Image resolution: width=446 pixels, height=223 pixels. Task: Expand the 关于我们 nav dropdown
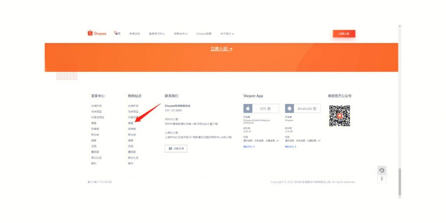click(x=227, y=33)
